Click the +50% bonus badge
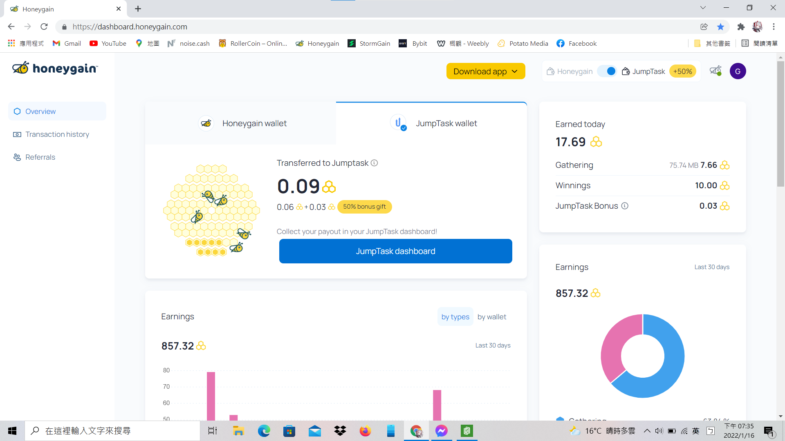The height and width of the screenshot is (441, 785). 683,71
